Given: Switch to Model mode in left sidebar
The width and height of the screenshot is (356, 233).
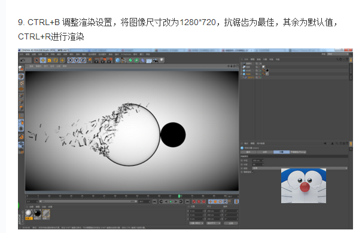Looking at the screenshot, I should coord(21,76).
